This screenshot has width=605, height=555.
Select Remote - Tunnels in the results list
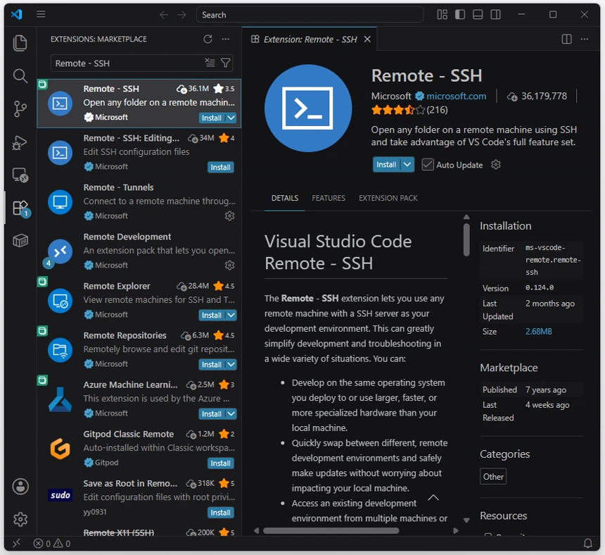(139, 201)
